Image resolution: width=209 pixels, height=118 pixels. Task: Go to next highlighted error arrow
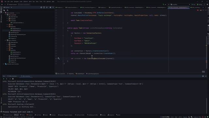pyautogui.click(x=206, y=10)
